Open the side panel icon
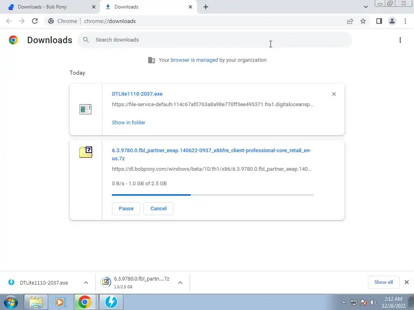Viewport: 414px width, 310px height. coord(379,21)
